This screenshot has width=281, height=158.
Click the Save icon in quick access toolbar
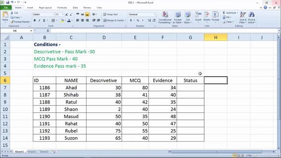pos(7,2)
